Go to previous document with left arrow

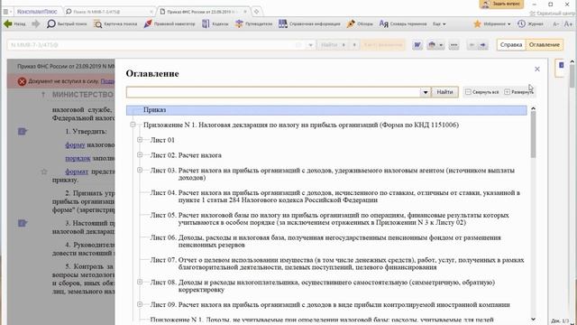[x=472, y=45]
